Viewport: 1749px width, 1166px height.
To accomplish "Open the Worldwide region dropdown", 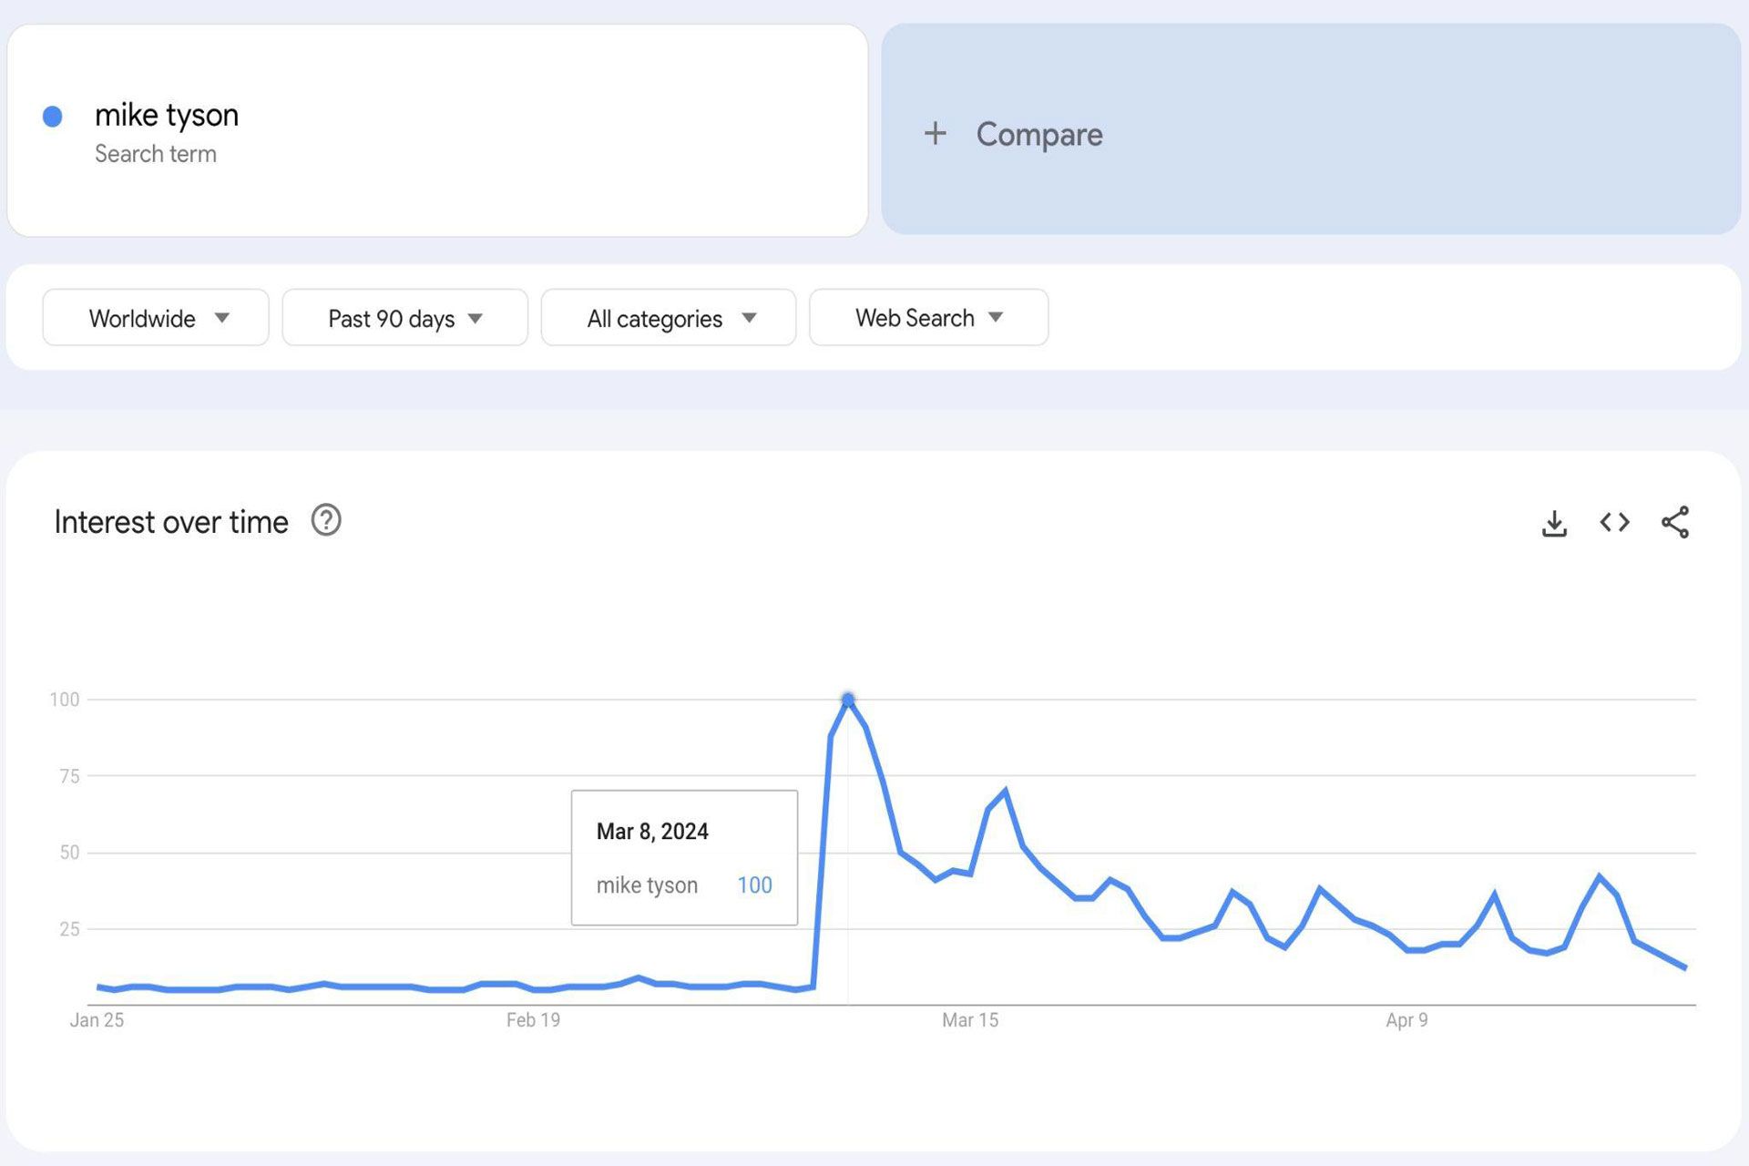I will 156,317.
